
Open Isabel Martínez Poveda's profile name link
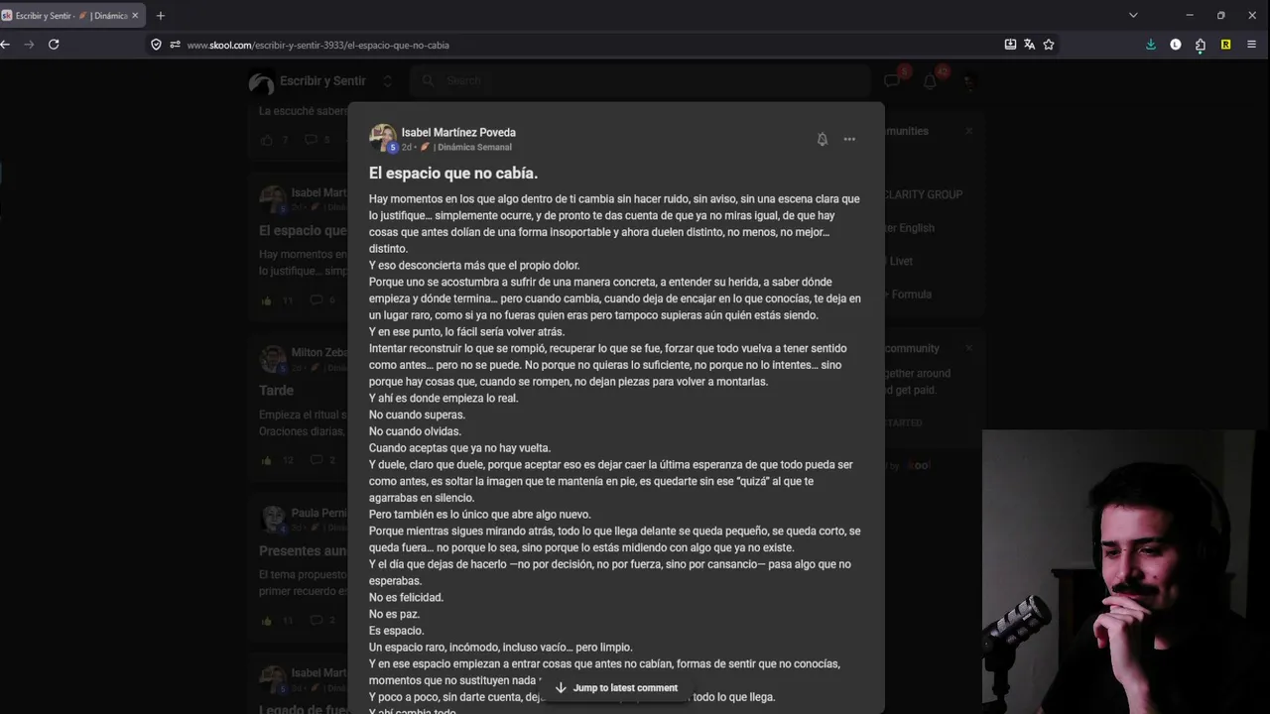click(x=458, y=132)
